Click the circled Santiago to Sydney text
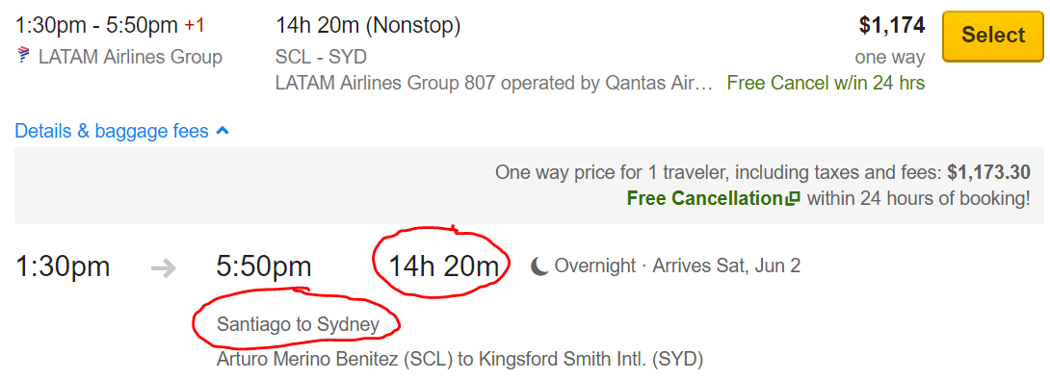The height and width of the screenshot is (380, 1050). [298, 325]
